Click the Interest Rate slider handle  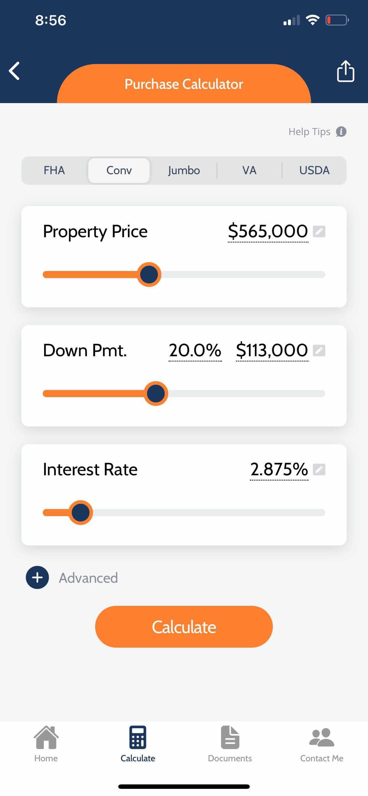81,512
